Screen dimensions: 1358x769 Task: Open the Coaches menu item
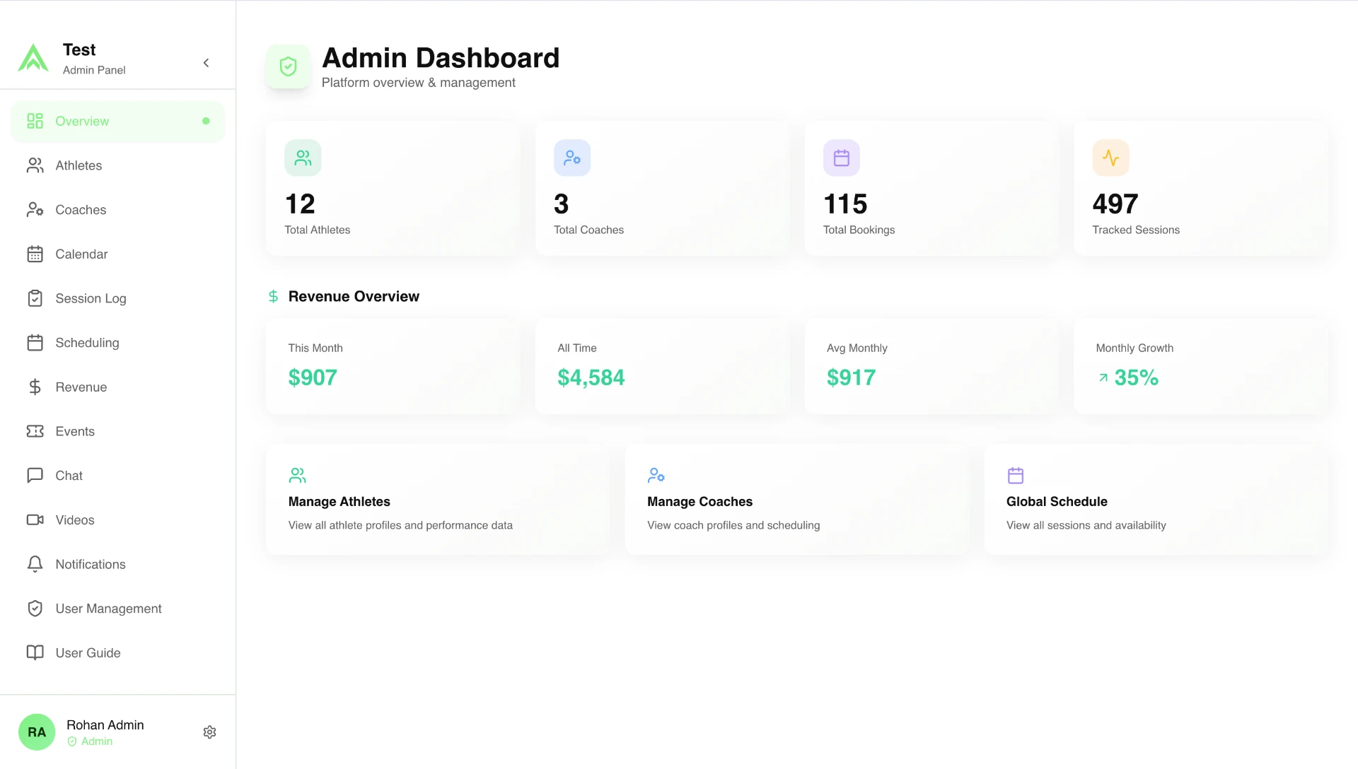click(118, 210)
